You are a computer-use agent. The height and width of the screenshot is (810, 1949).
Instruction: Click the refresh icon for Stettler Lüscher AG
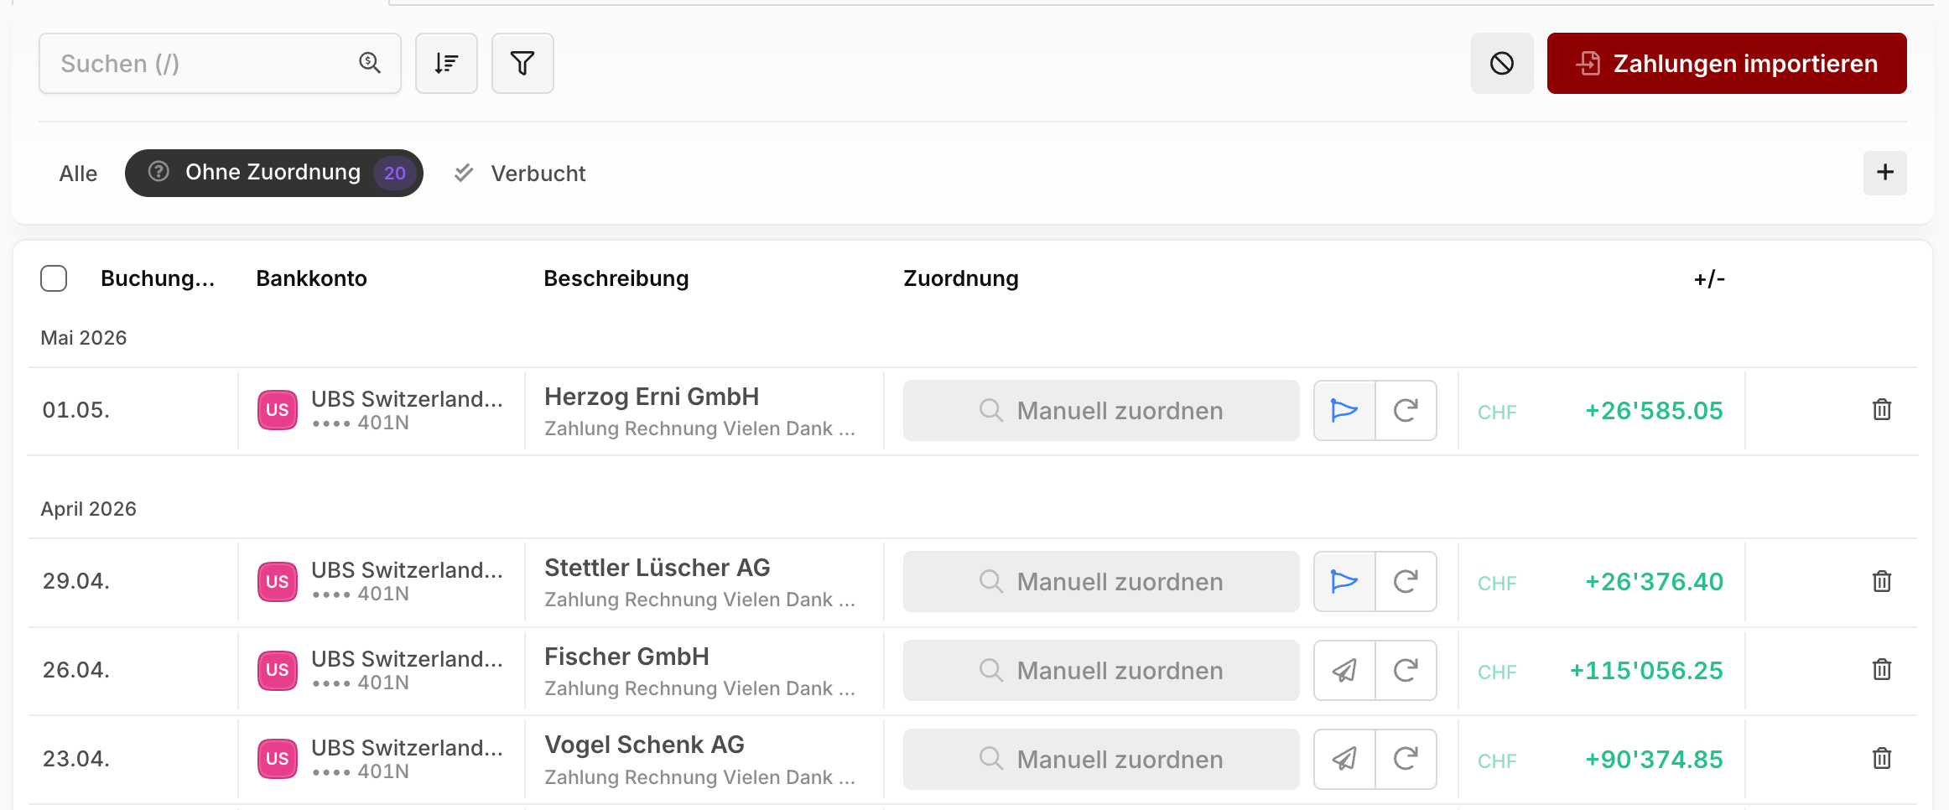1406,582
